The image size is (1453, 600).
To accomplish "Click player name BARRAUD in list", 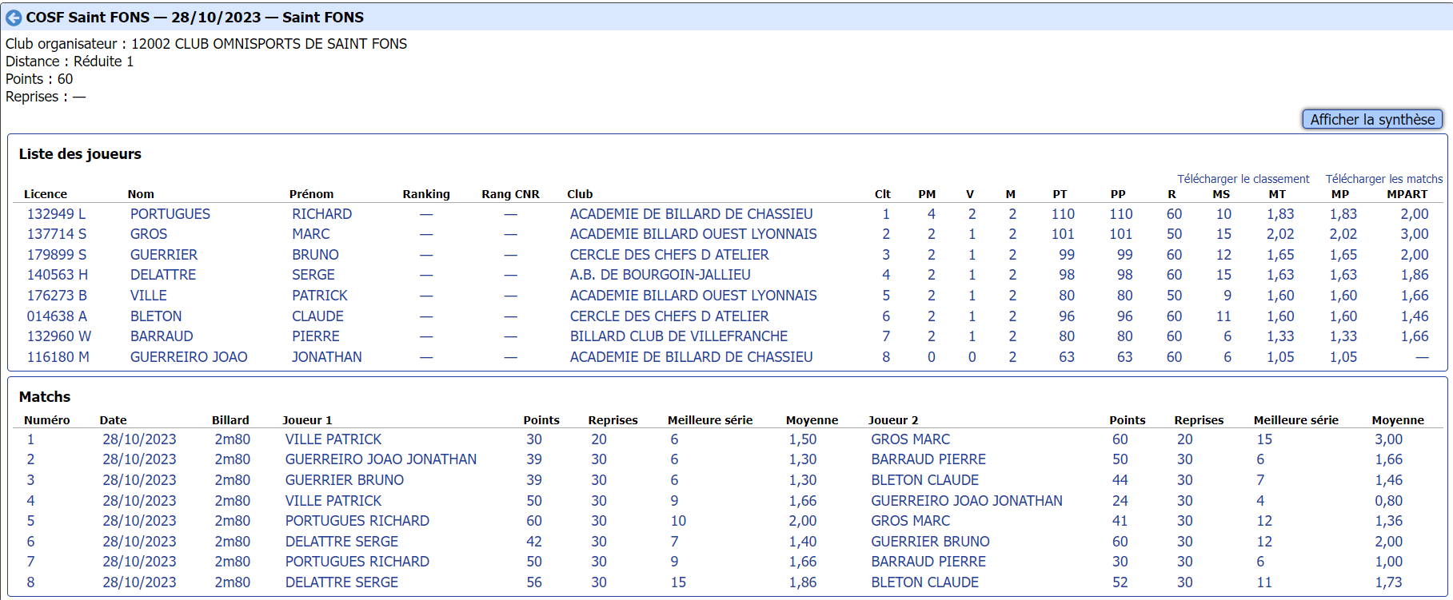I will (x=162, y=336).
